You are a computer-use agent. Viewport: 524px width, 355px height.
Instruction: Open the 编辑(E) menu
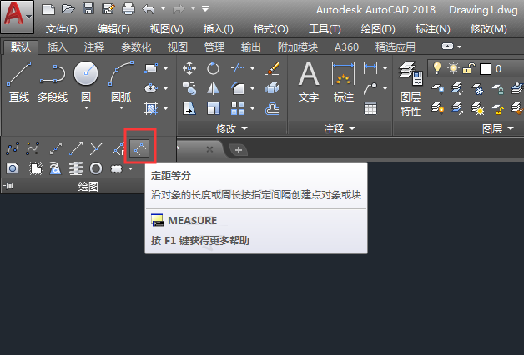(113, 29)
